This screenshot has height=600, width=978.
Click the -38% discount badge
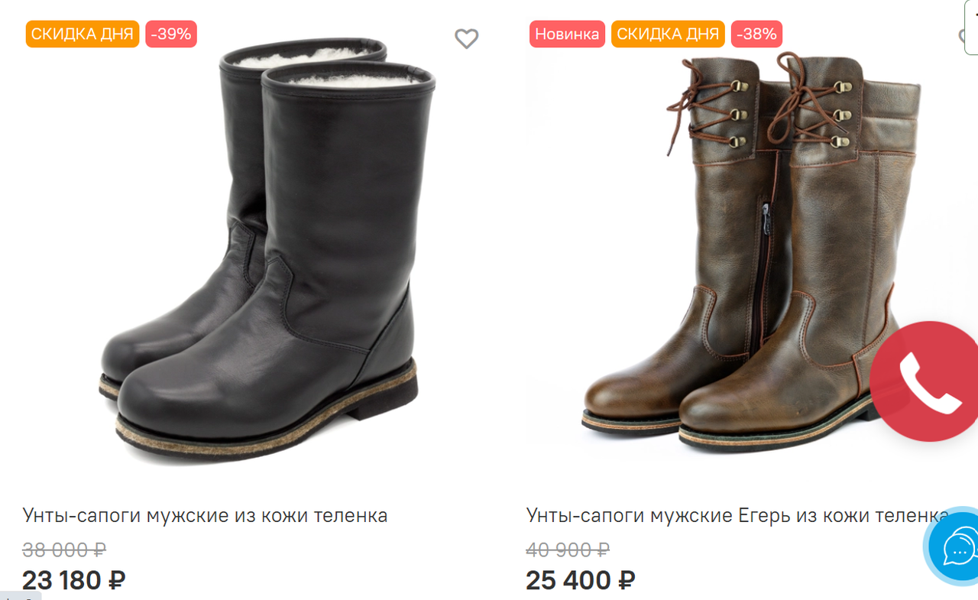(x=756, y=34)
